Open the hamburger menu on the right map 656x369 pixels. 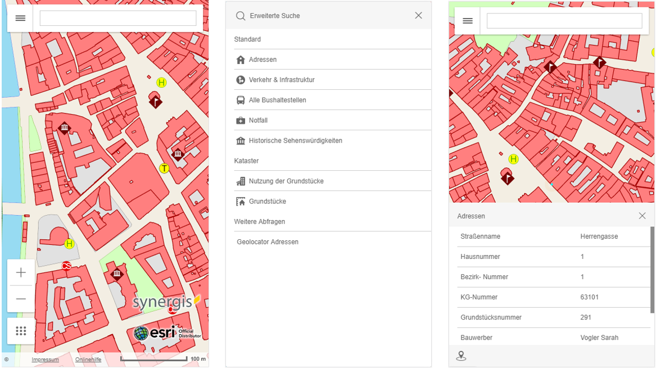coord(467,21)
